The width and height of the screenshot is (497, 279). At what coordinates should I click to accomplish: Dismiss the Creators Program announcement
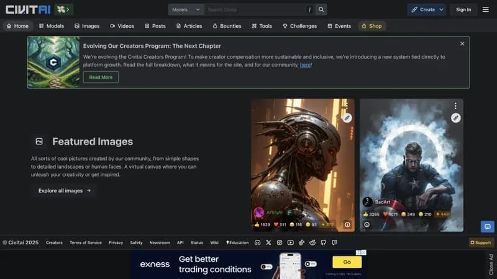click(462, 43)
